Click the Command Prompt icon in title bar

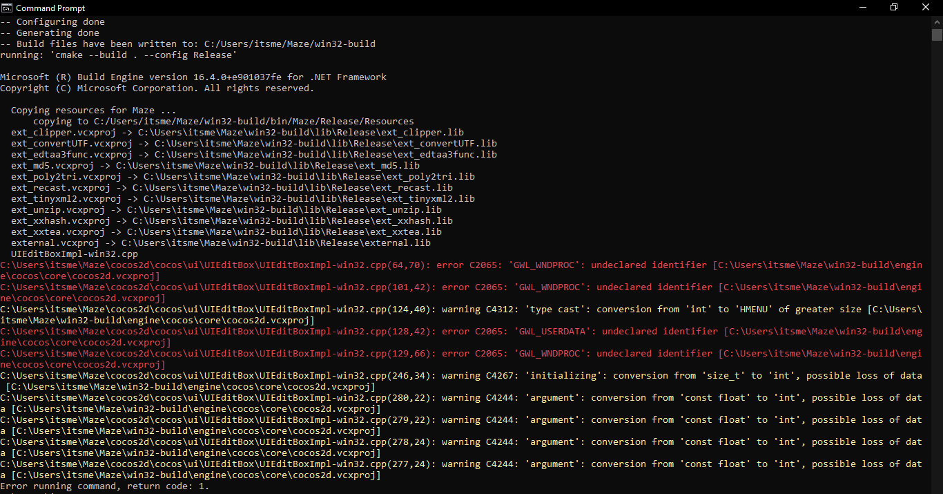pyautogui.click(x=8, y=8)
